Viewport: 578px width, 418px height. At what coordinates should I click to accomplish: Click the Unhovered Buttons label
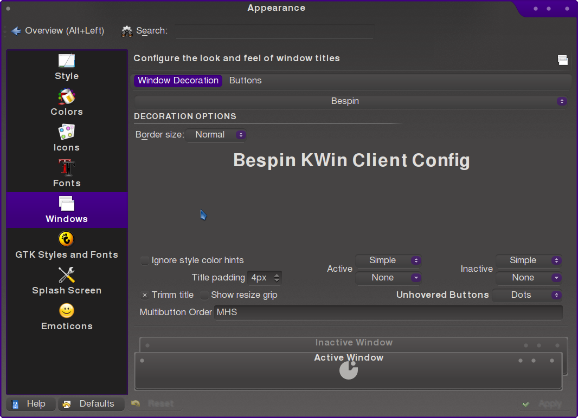[442, 295]
